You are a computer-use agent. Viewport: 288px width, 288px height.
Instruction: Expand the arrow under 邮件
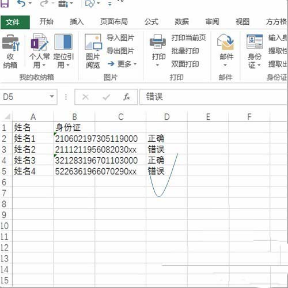pos(225,65)
